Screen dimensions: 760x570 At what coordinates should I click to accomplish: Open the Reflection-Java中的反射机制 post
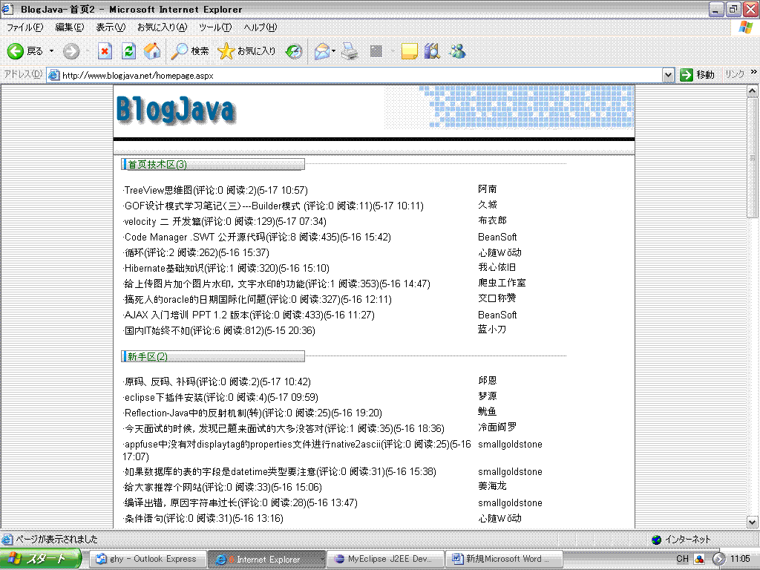(252, 413)
